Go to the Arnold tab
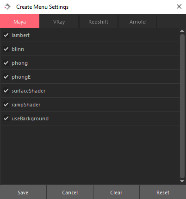The width and height of the screenshot is (186, 199). [x=137, y=22]
